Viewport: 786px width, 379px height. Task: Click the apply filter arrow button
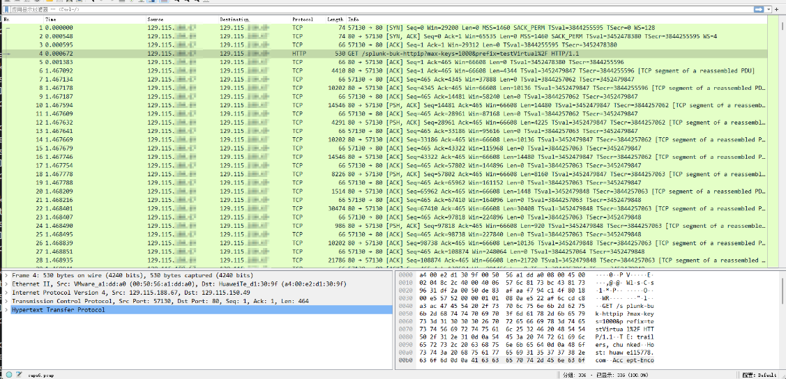point(757,10)
